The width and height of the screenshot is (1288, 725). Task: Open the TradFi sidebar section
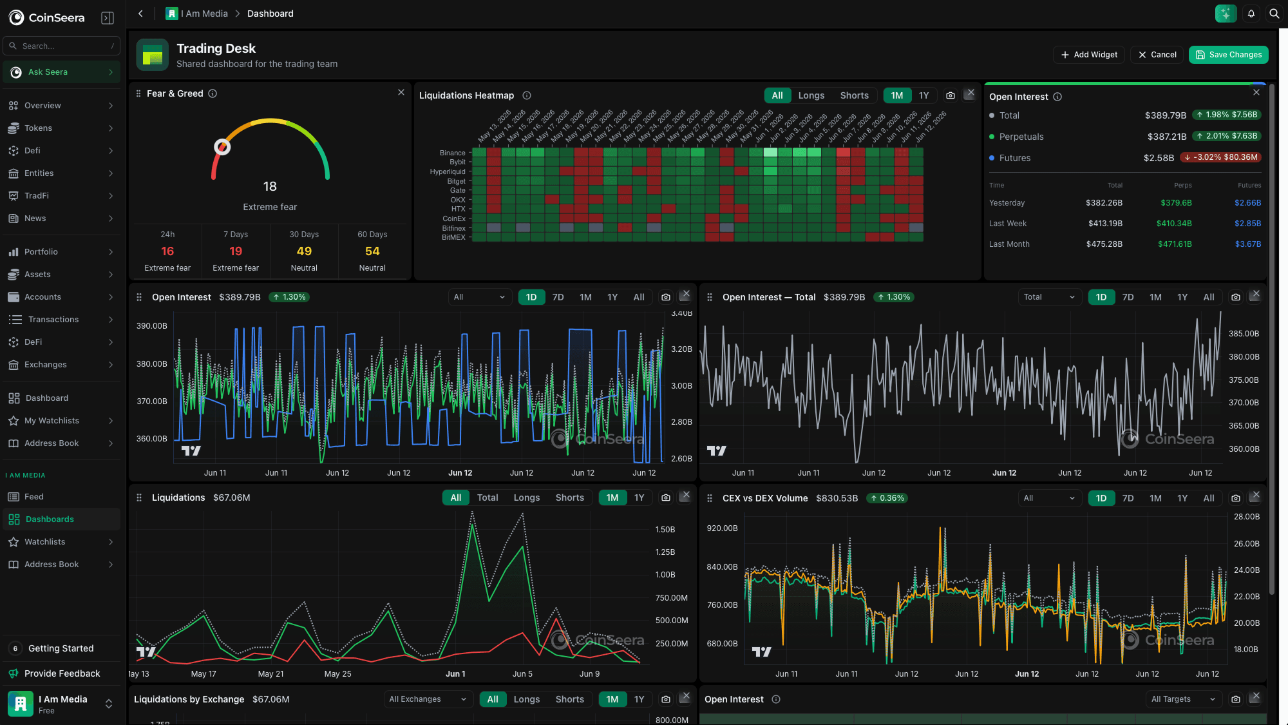pyautogui.click(x=61, y=196)
